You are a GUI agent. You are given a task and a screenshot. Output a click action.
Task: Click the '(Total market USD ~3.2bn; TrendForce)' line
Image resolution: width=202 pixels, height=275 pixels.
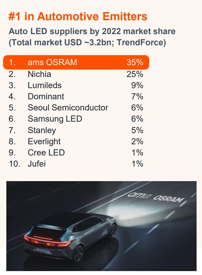87,43
